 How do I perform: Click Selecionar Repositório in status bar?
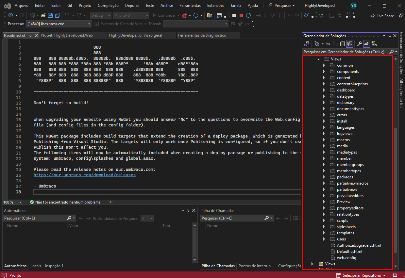[362, 275]
